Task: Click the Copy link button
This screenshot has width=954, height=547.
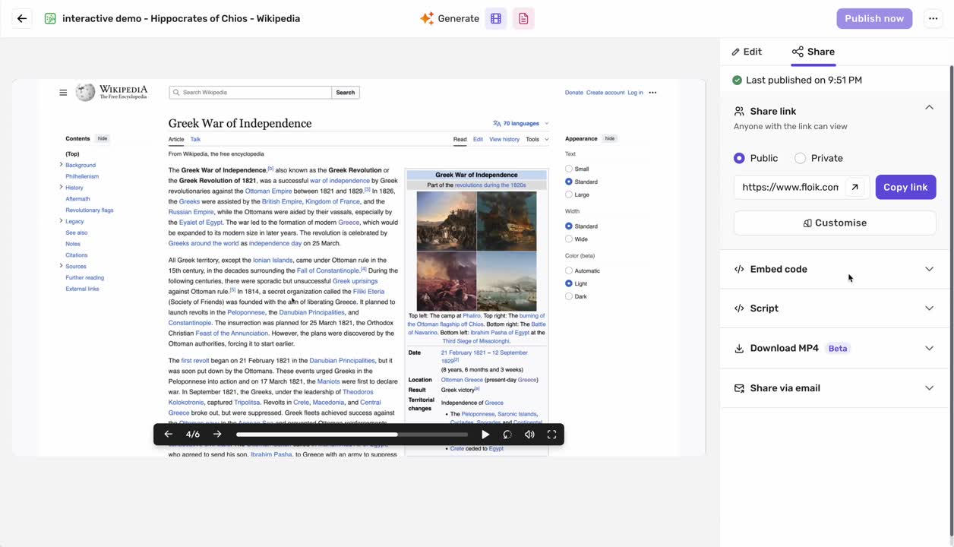Action: pos(905,187)
